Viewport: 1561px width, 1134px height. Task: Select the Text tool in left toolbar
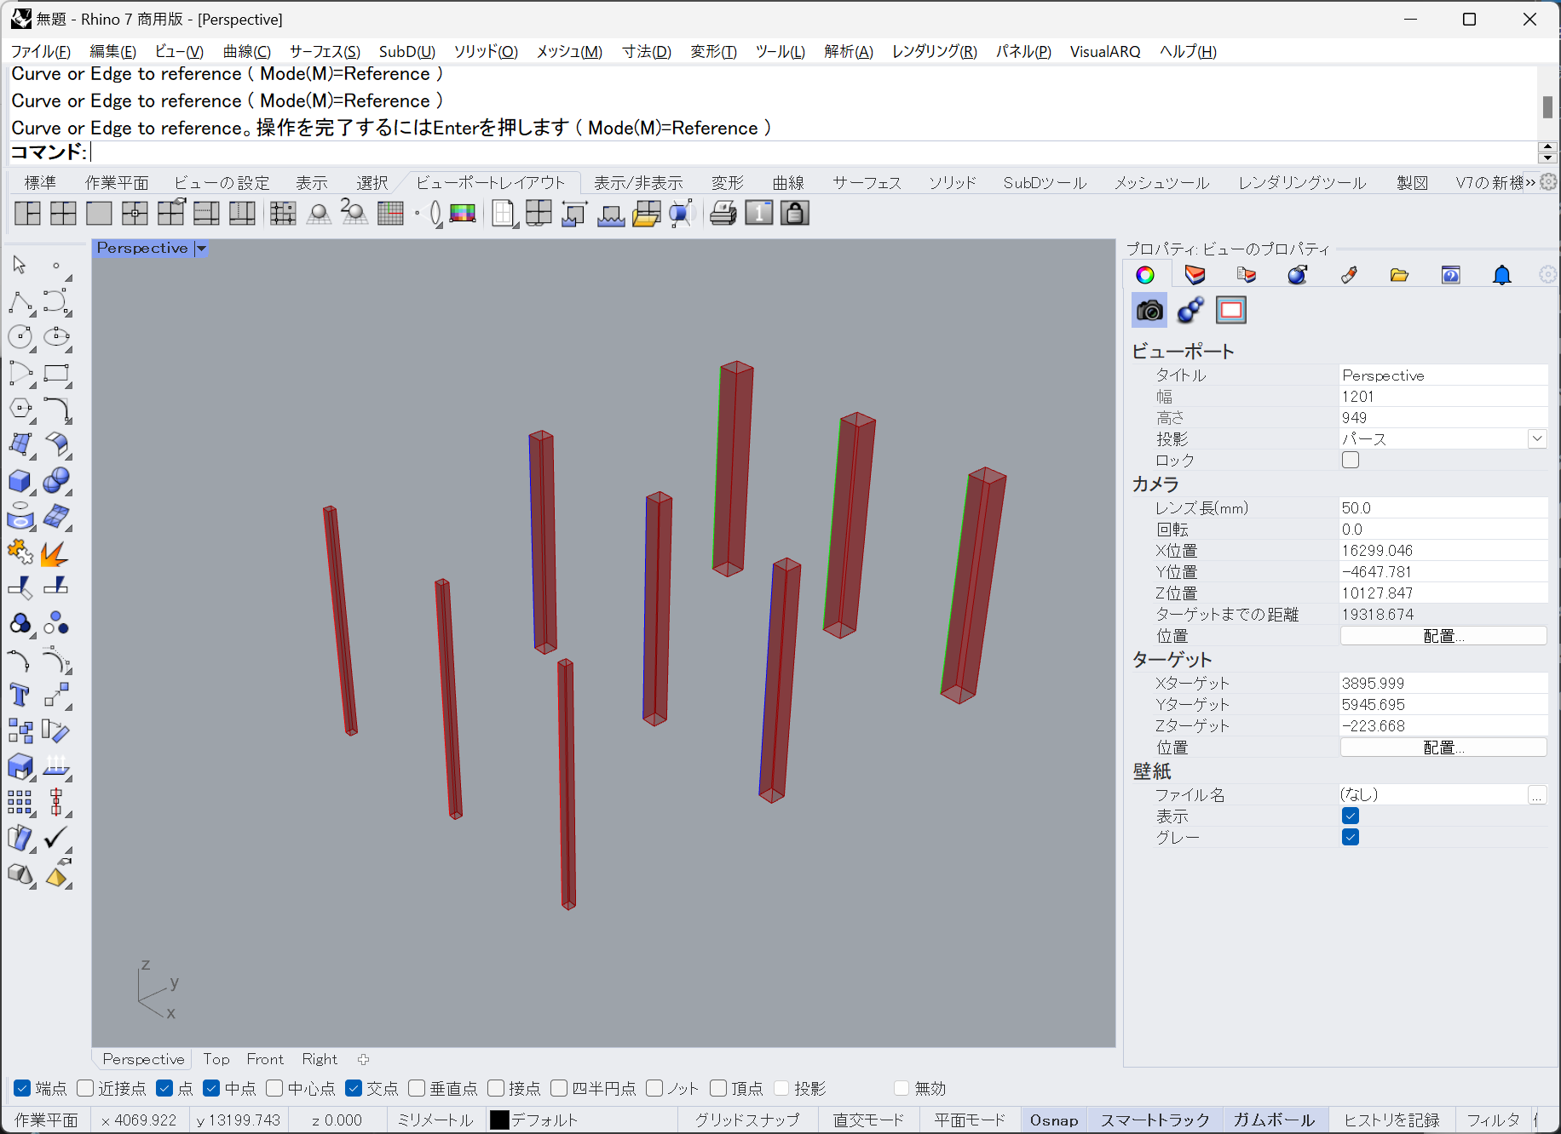click(x=20, y=696)
